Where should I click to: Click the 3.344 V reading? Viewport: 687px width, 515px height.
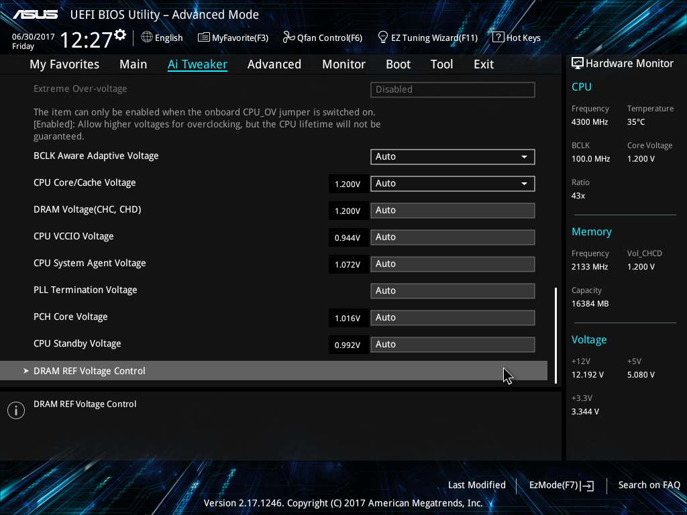(585, 412)
